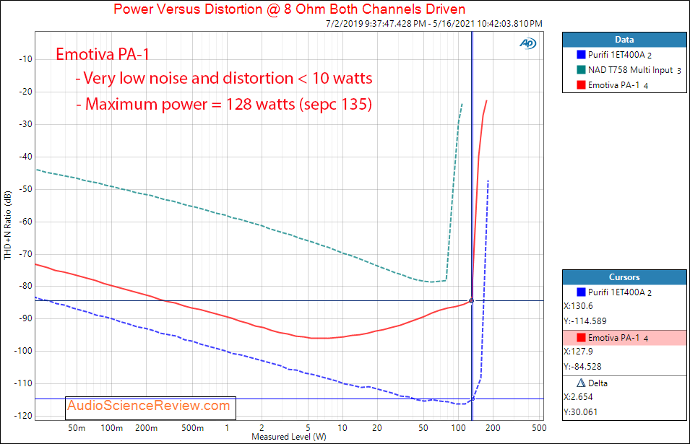Click the delta Y:30.061 value
Viewport: 690px width, 444px height.
click(x=581, y=412)
